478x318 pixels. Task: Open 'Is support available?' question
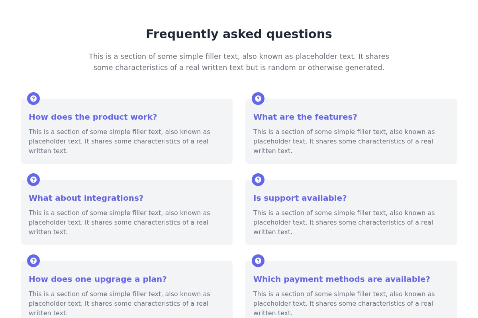coord(300,198)
